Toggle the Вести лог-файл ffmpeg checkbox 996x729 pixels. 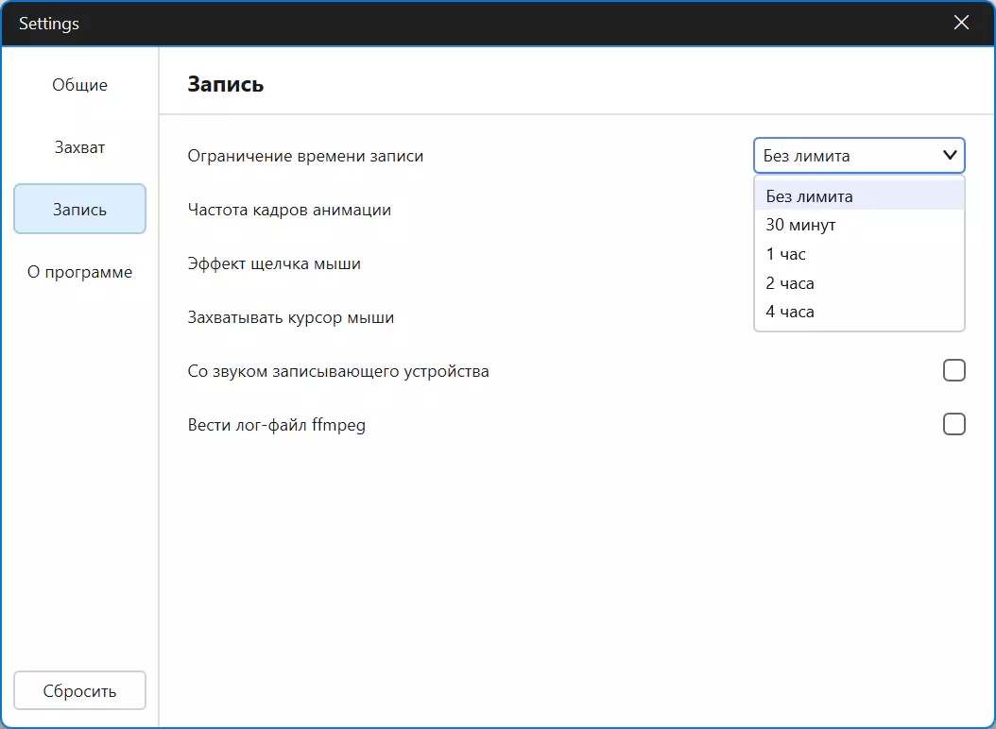pos(953,424)
